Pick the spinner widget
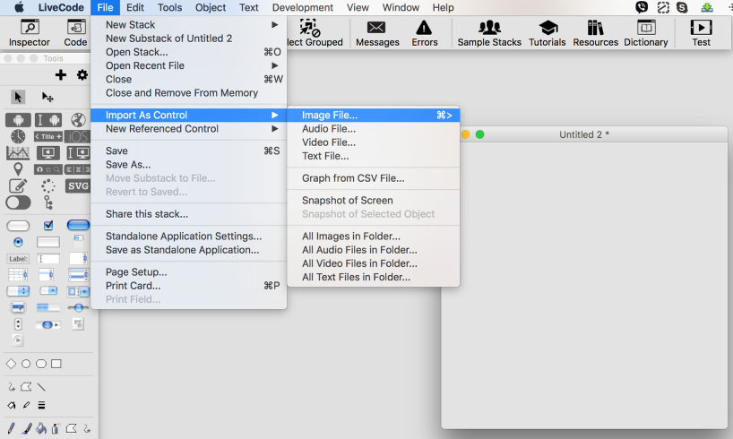This screenshot has width=733, height=439. [x=48, y=186]
